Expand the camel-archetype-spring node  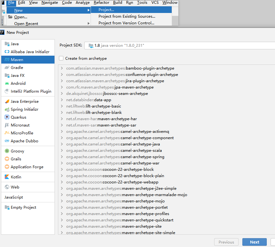(x=62, y=157)
